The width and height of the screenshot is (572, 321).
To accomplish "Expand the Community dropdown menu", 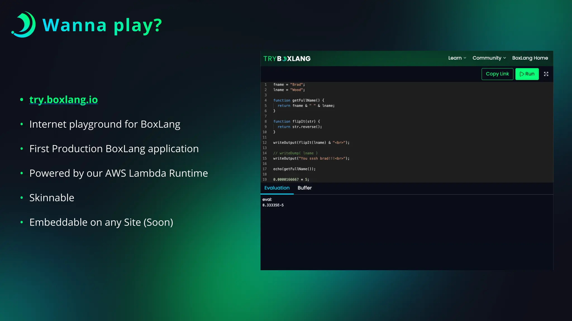I will (489, 58).
